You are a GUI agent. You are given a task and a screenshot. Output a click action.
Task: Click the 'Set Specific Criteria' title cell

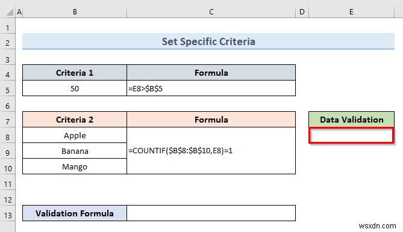[208, 41]
